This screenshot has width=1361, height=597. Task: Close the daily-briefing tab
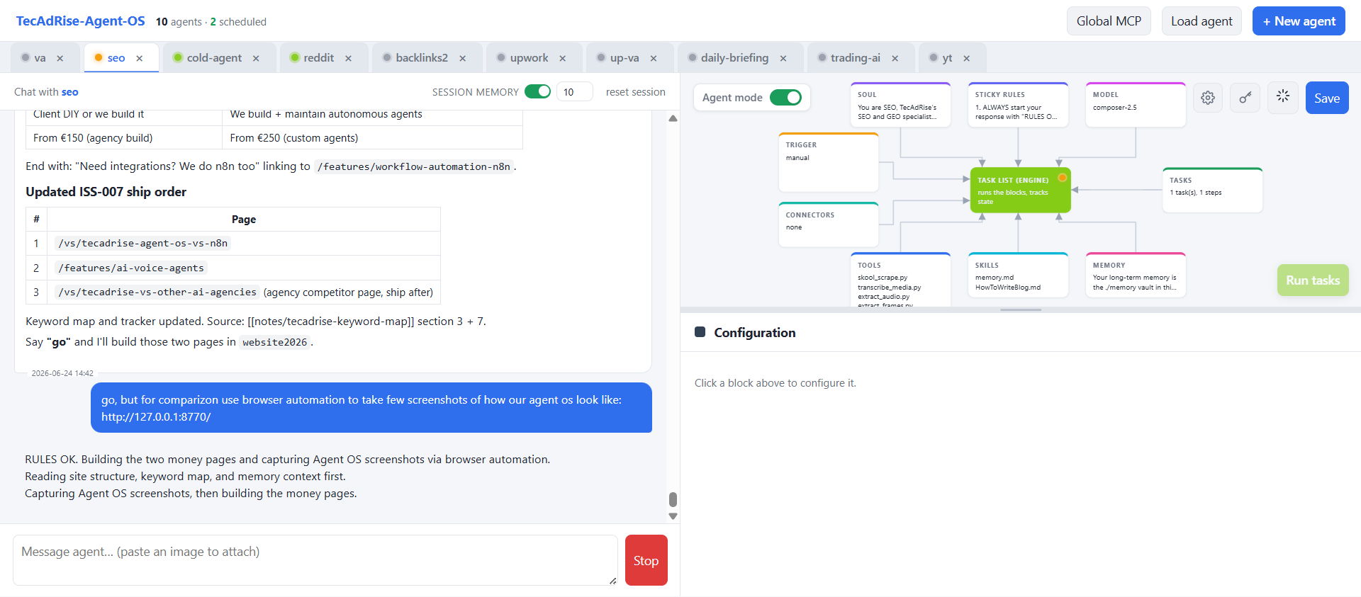(x=783, y=58)
